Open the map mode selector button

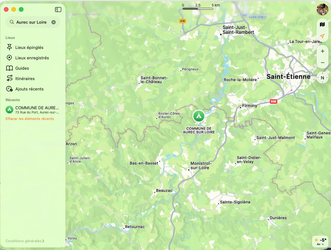(x=322, y=25)
